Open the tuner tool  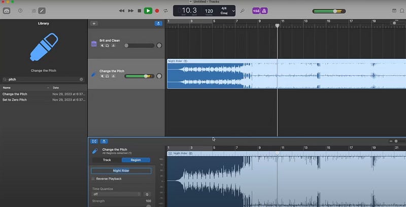click(x=243, y=10)
